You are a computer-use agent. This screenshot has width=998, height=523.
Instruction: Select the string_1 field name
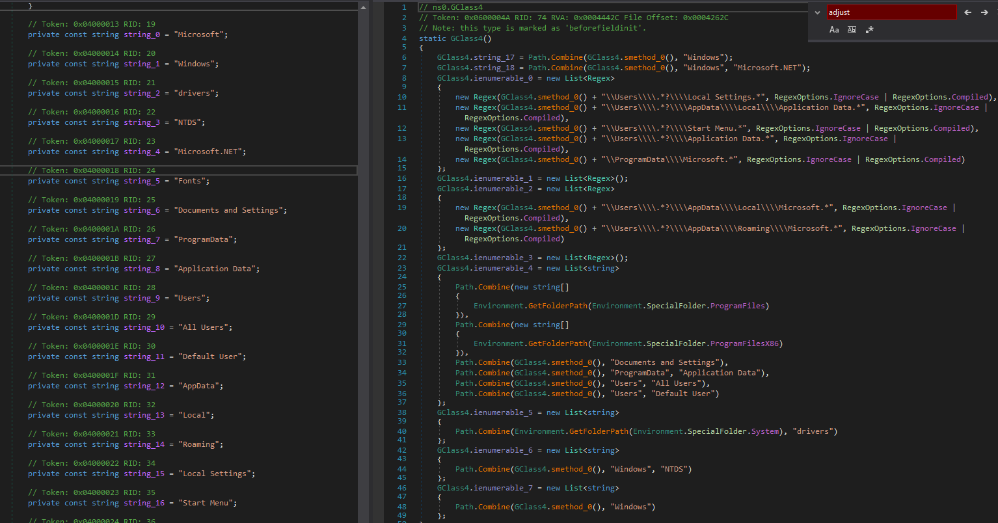142,64
